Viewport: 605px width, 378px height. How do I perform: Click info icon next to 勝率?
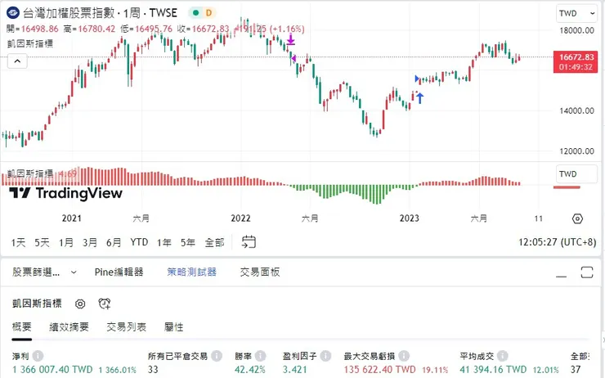261,356
